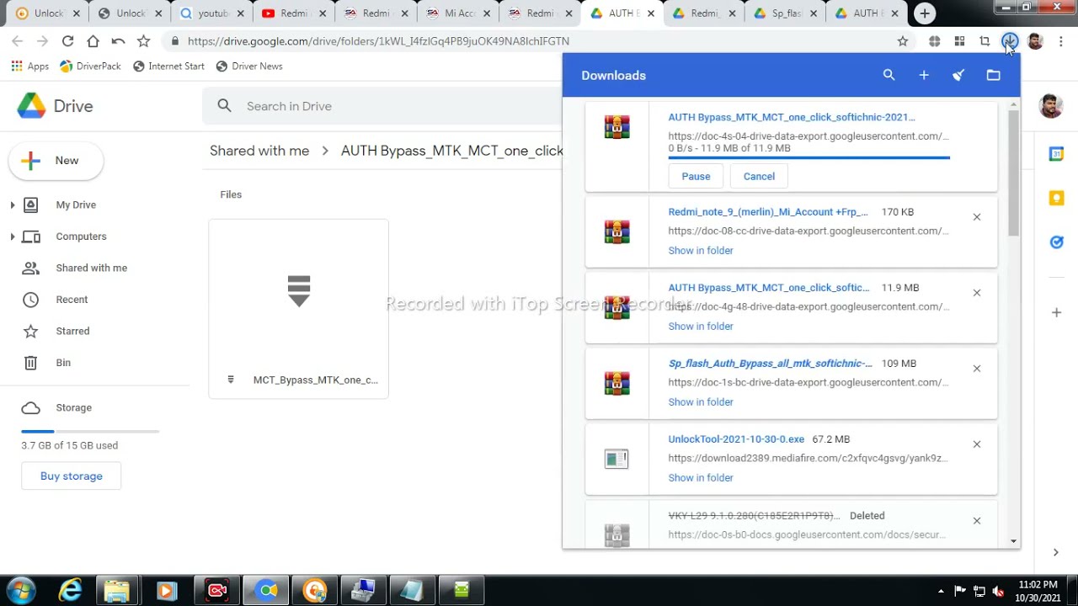The height and width of the screenshot is (606, 1078).
Task: Reload the current page
Action: (67, 40)
